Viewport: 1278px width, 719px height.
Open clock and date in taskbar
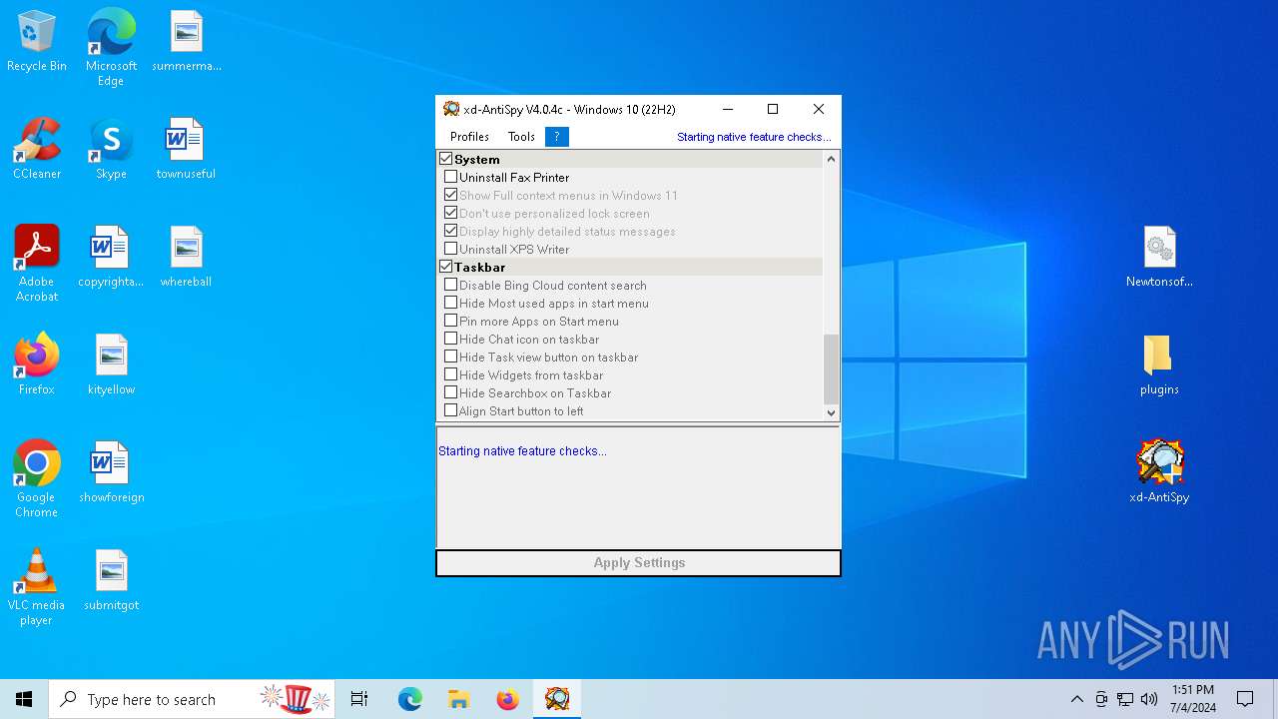pos(1193,699)
